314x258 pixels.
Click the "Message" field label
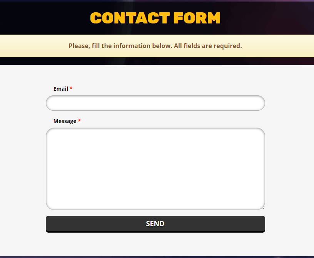coord(65,121)
